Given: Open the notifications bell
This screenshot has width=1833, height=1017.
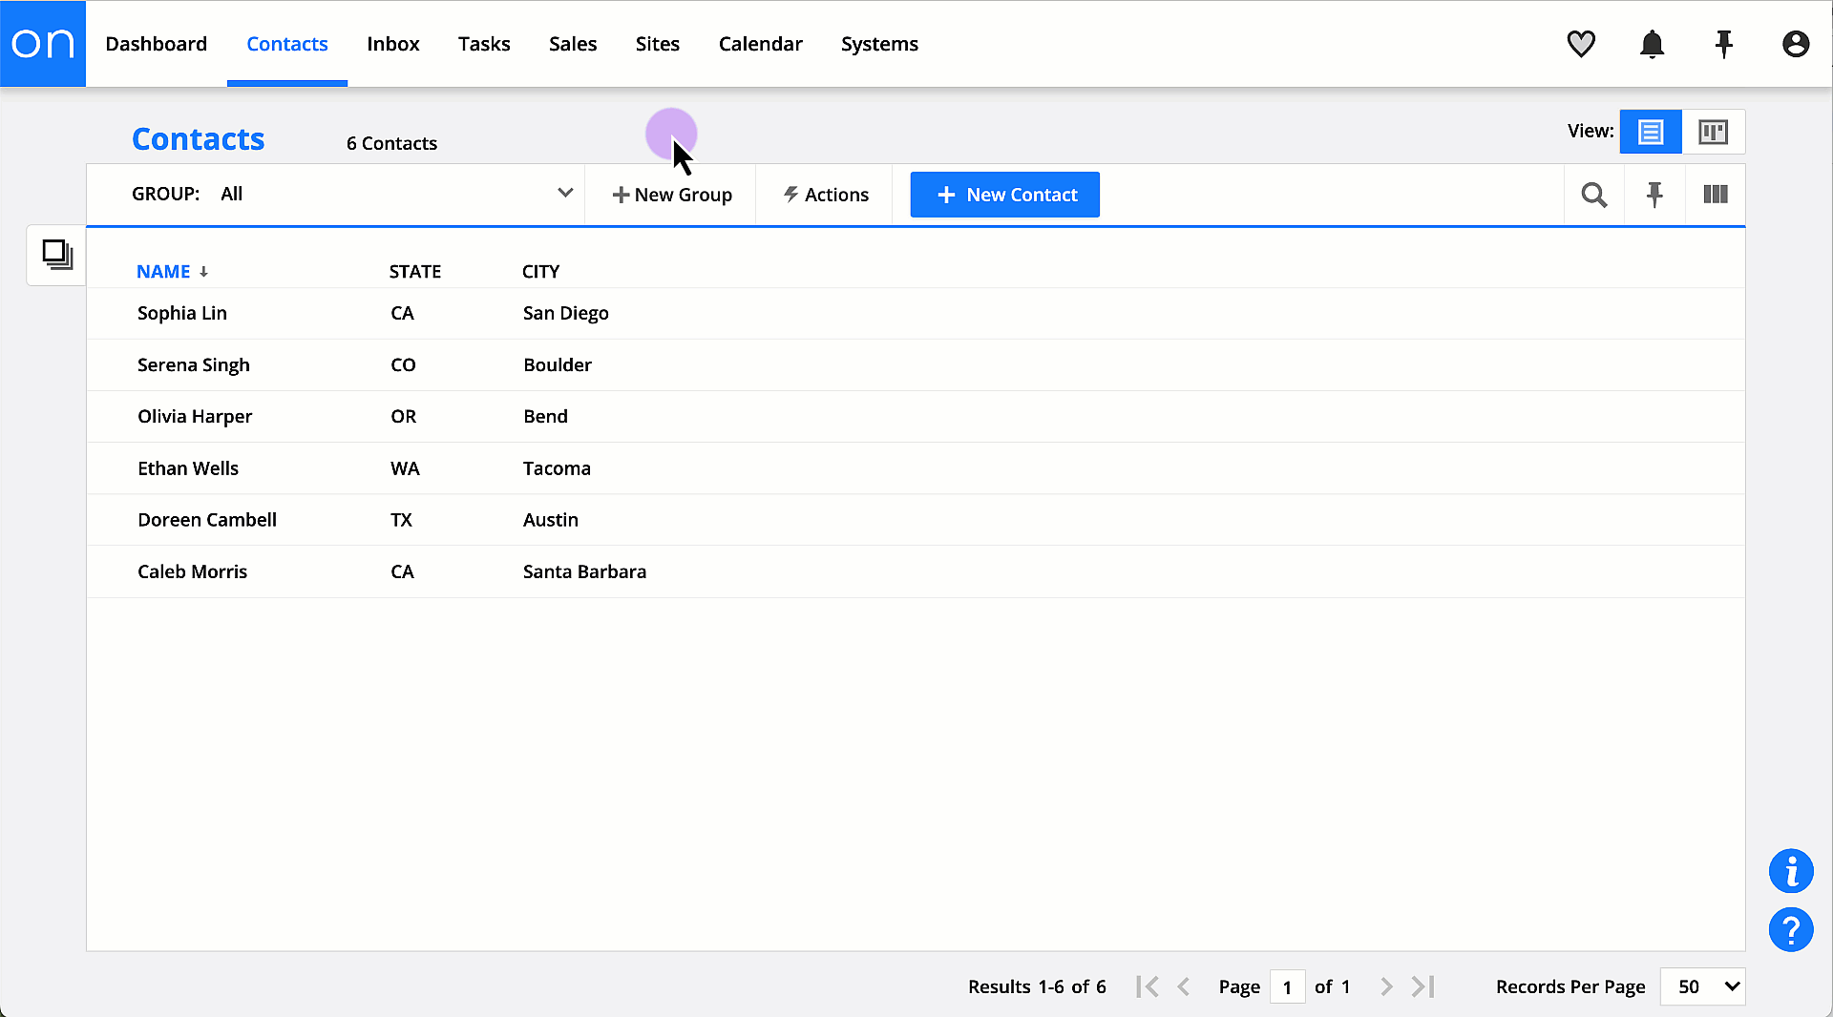Looking at the screenshot, I should (1652, 44).
